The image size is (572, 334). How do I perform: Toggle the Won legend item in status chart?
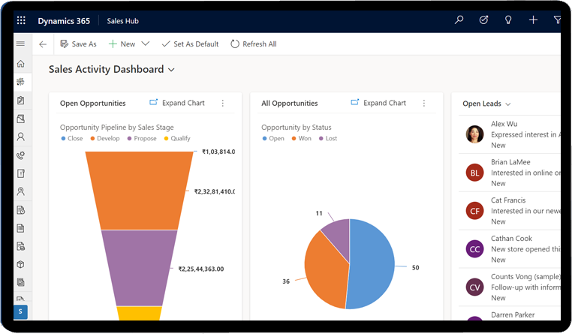click(302, 139)
